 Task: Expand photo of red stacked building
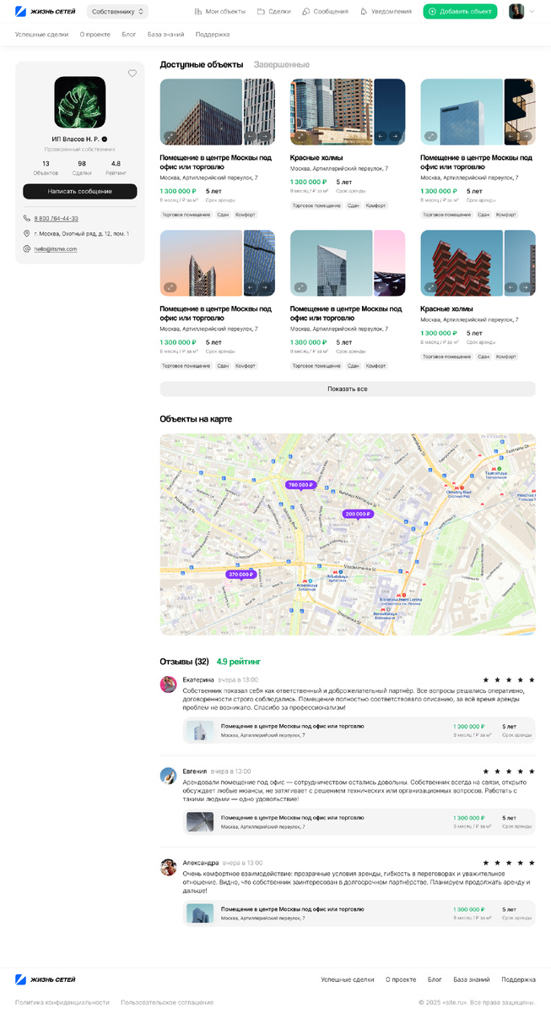(x=430, y=287)
